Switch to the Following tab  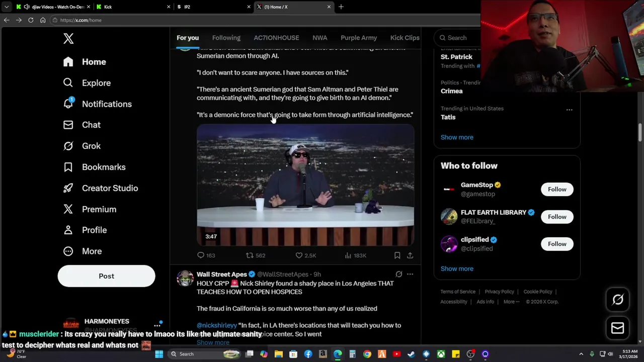[x=226, y=38]
